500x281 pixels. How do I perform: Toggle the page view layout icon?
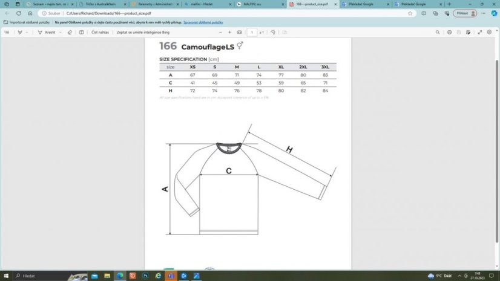coord(81,32)
